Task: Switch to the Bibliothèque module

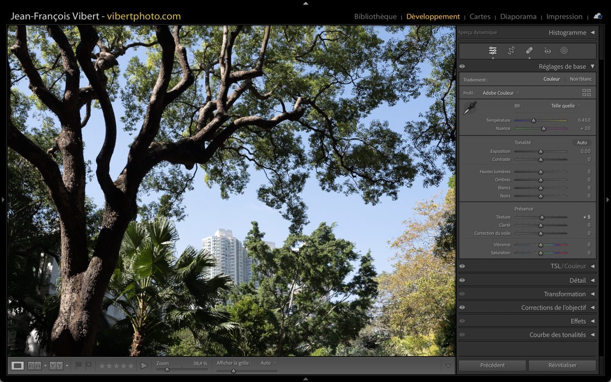Action: pos(375,16)
